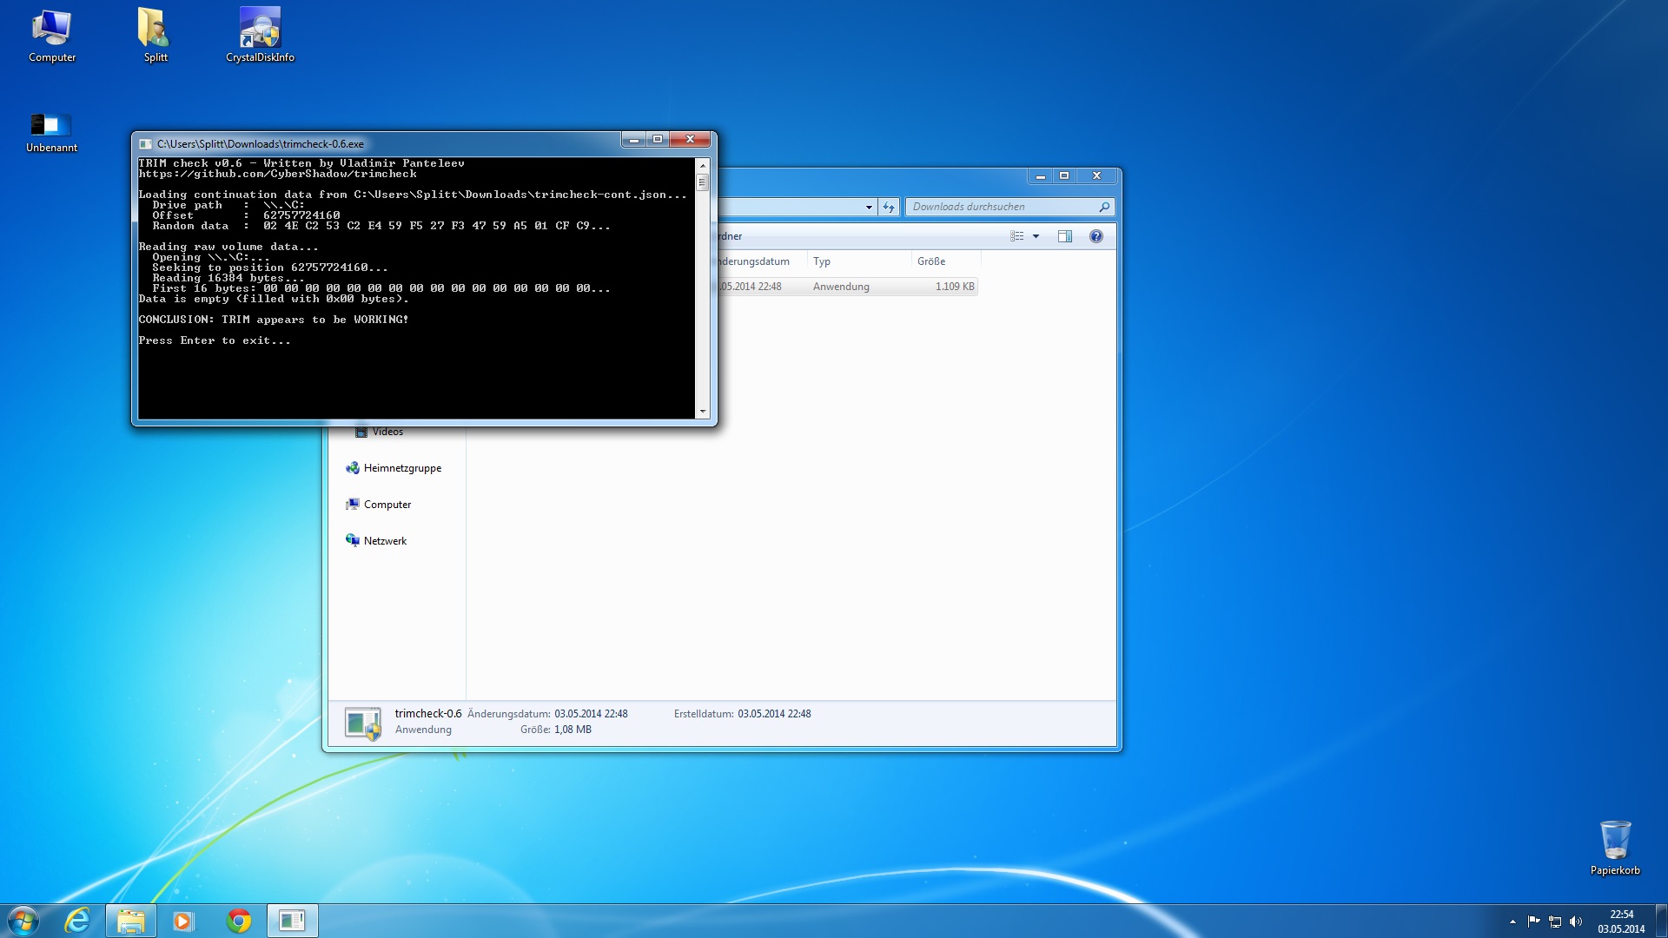Click the console scrollbar down arrow
This screenshot has width=1668, height=938.
(703, 412)
